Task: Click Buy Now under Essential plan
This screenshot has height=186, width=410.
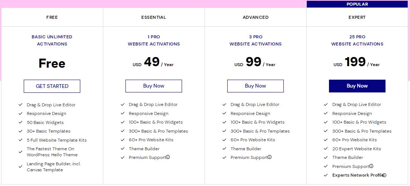Action: click(154, 86)
